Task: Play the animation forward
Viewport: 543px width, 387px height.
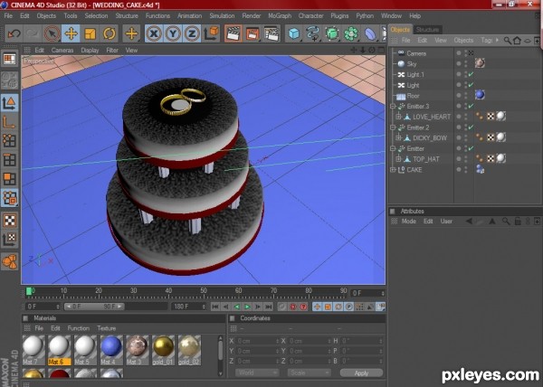Action: (247, 307)
